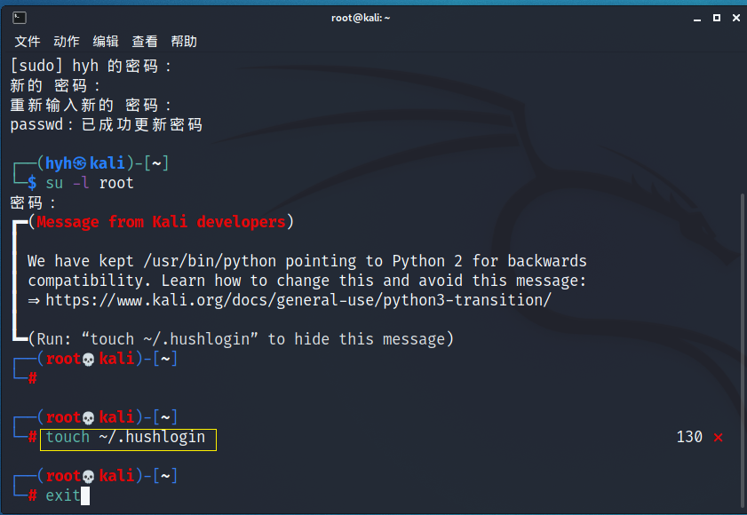Open the 帮助 menu
Viewport: 747px width, 515px height.
(184, 42)
